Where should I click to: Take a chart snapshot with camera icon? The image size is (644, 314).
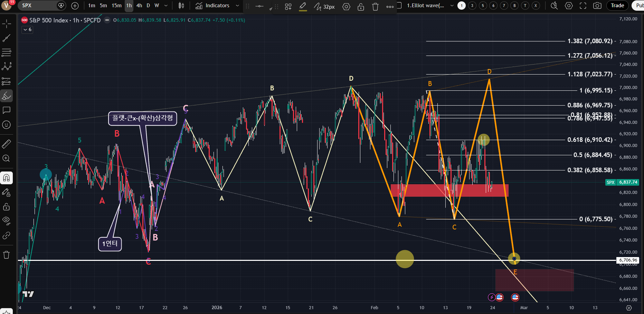[x=597, y=6]
